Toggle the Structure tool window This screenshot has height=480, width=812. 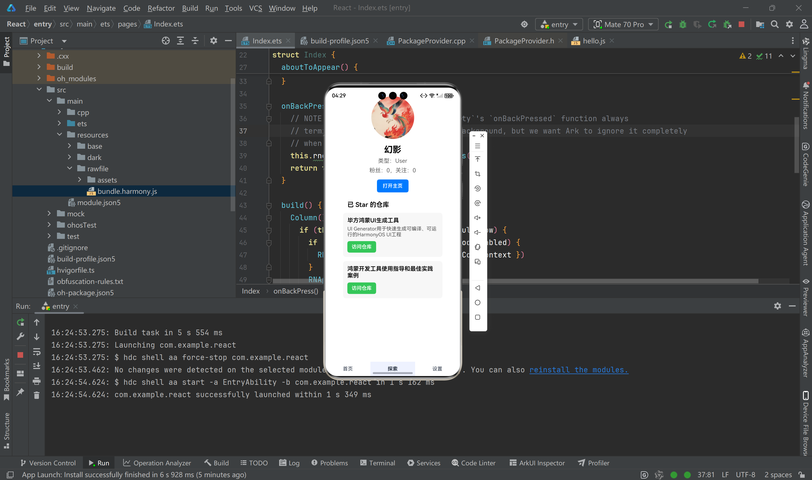point(7,427)
